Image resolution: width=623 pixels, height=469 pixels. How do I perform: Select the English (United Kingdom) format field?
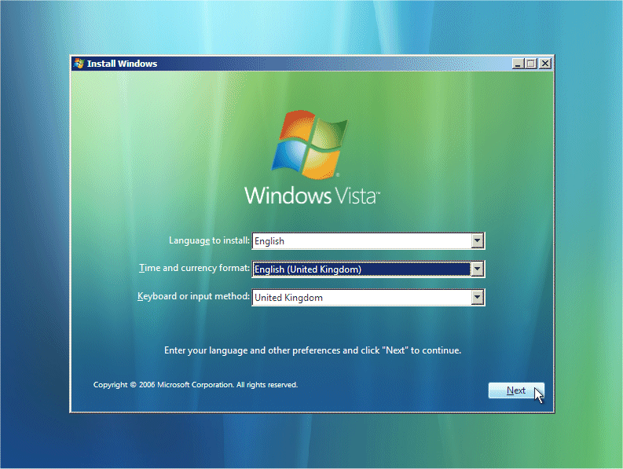[x=368, y=269]
